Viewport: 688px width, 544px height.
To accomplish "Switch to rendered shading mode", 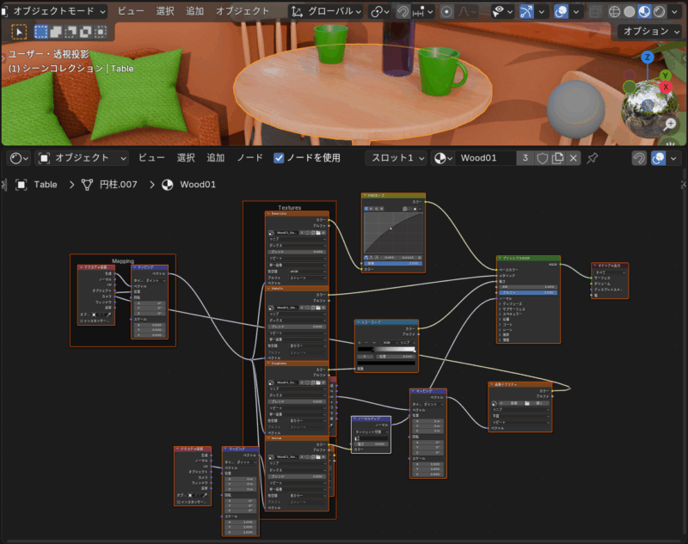I will (659, 12).
